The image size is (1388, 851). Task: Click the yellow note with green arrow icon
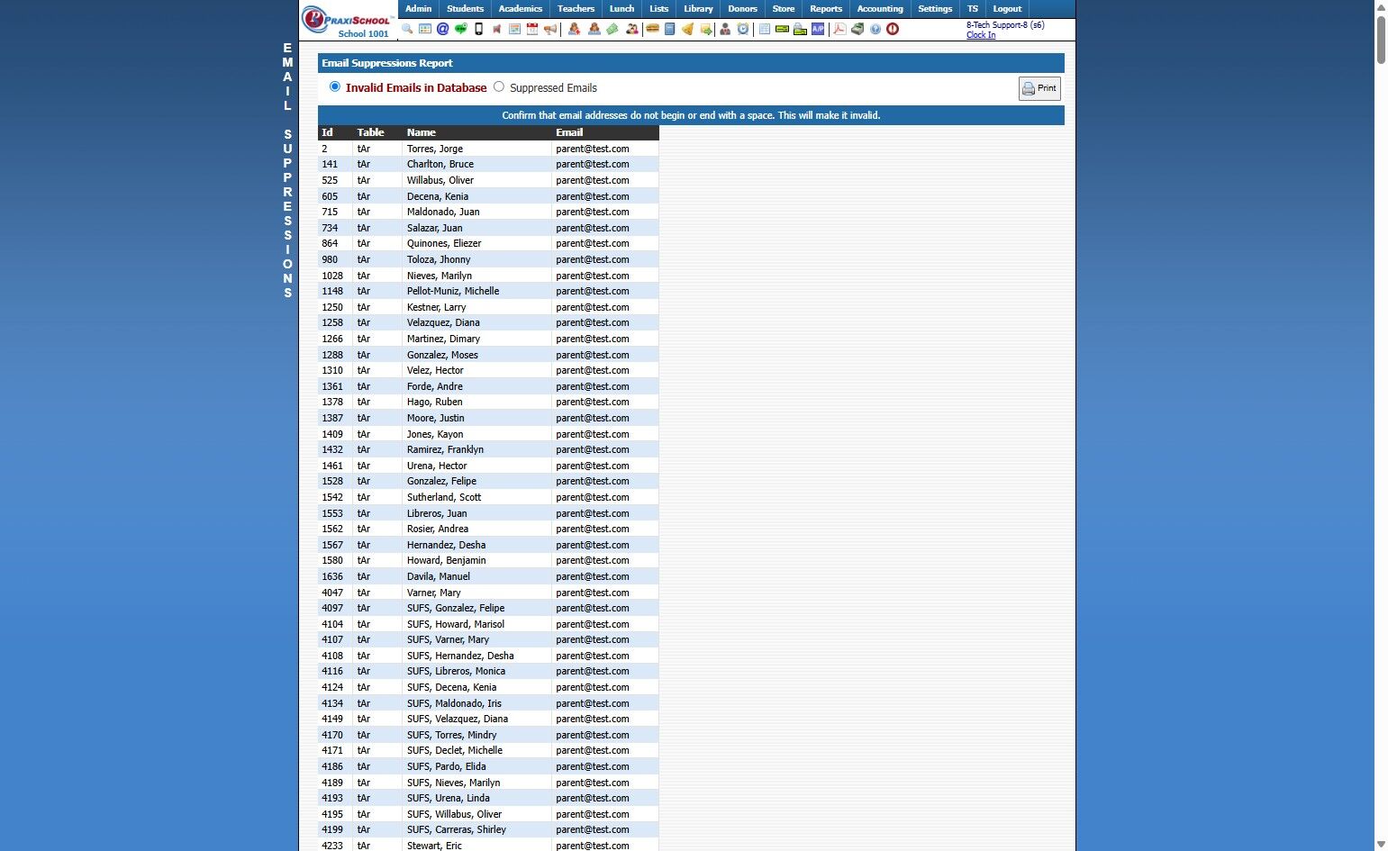706,29
